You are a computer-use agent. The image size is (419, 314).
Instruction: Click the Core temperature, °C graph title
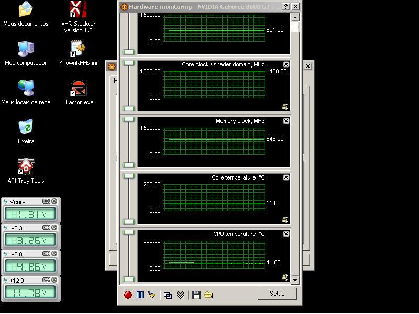click(x=238, y=177)
